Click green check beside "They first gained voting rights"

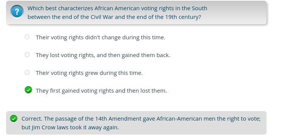coord(28,90)
